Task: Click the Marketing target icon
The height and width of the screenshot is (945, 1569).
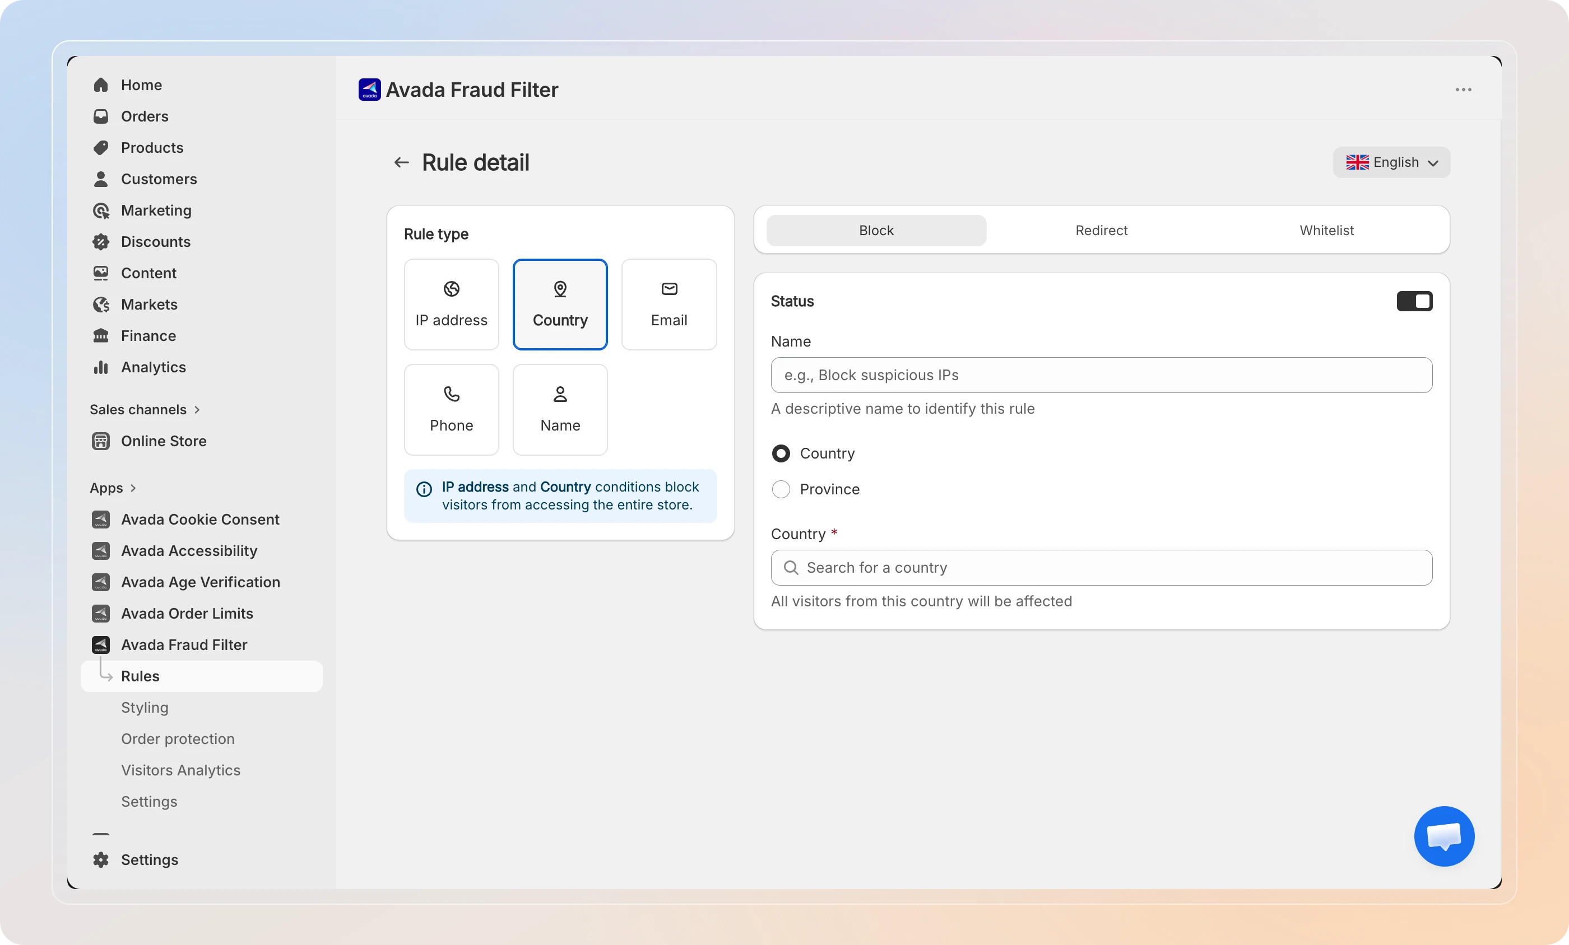Action: 101,210
